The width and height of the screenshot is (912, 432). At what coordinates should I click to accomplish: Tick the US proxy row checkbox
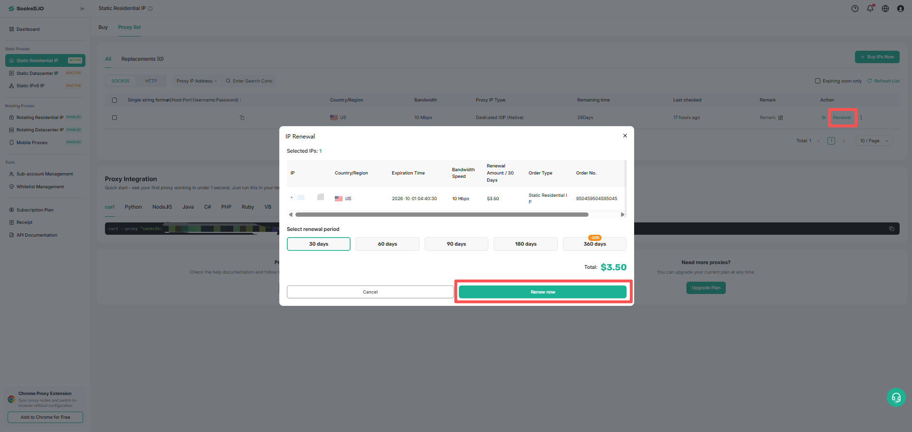[114, 118]
